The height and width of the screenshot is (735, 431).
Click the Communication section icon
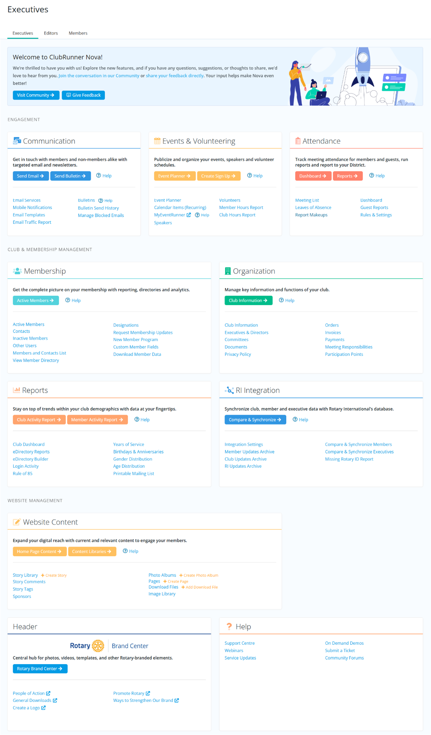click(x=17, y=141)
